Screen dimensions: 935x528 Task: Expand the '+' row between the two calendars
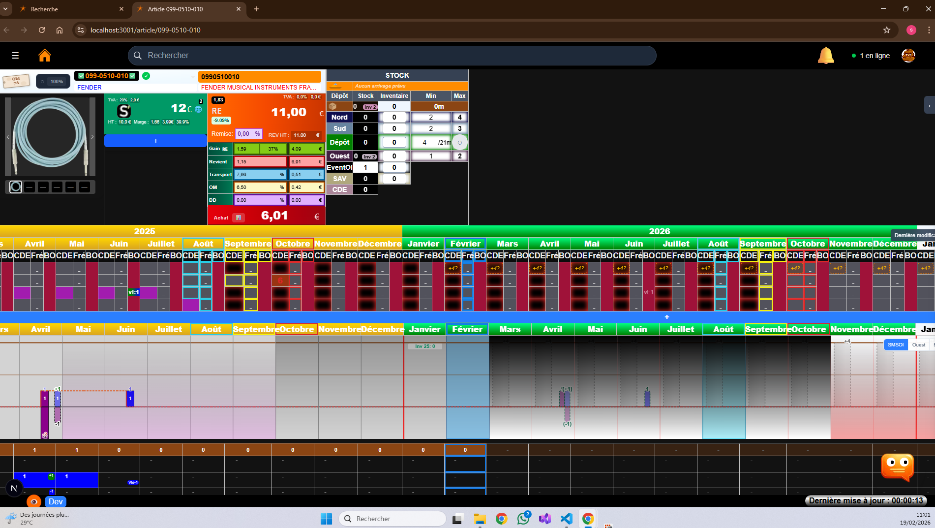click(667, 317)
